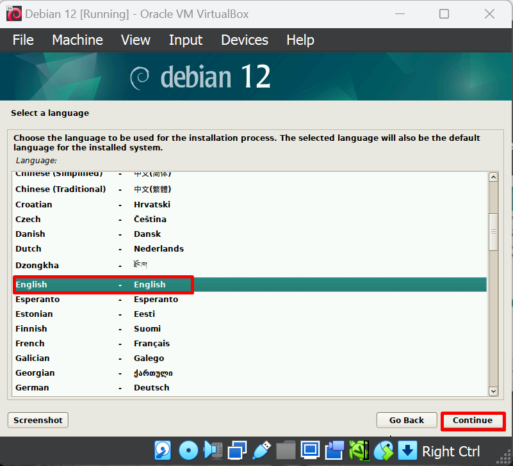Select Chinese (Traditional) in the language list
Viewport: 513px width, 466px height.
click(249, 189)
